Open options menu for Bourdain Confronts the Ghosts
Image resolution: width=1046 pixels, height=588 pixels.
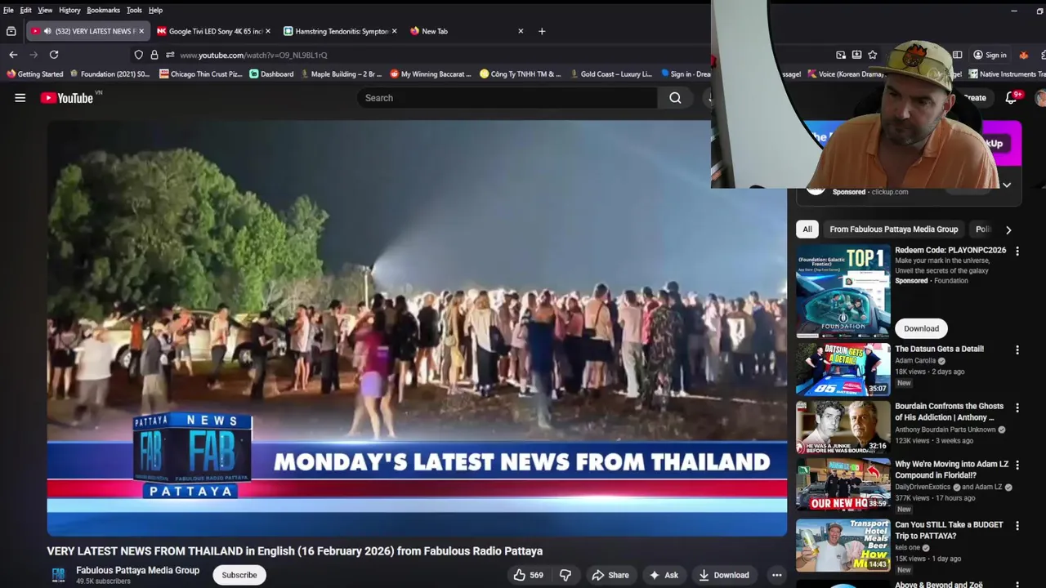[1017, 408]
